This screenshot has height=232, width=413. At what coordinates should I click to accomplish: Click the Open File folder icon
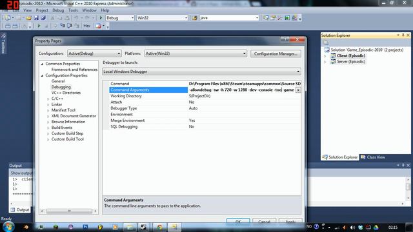coord(28,18)
